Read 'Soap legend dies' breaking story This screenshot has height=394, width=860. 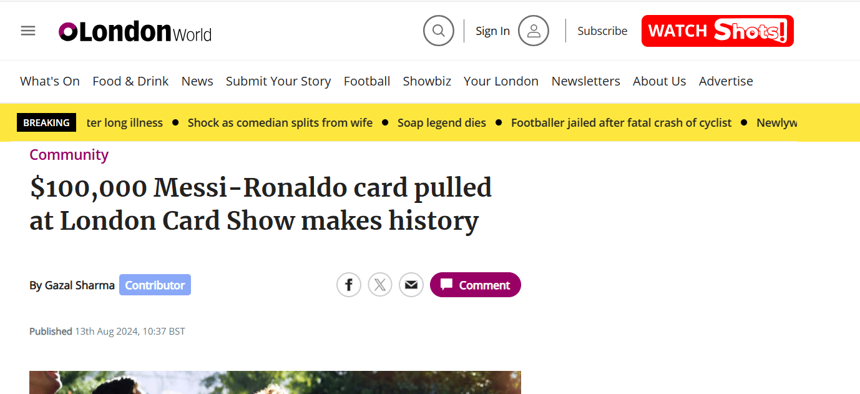click(x=442, y=123)
